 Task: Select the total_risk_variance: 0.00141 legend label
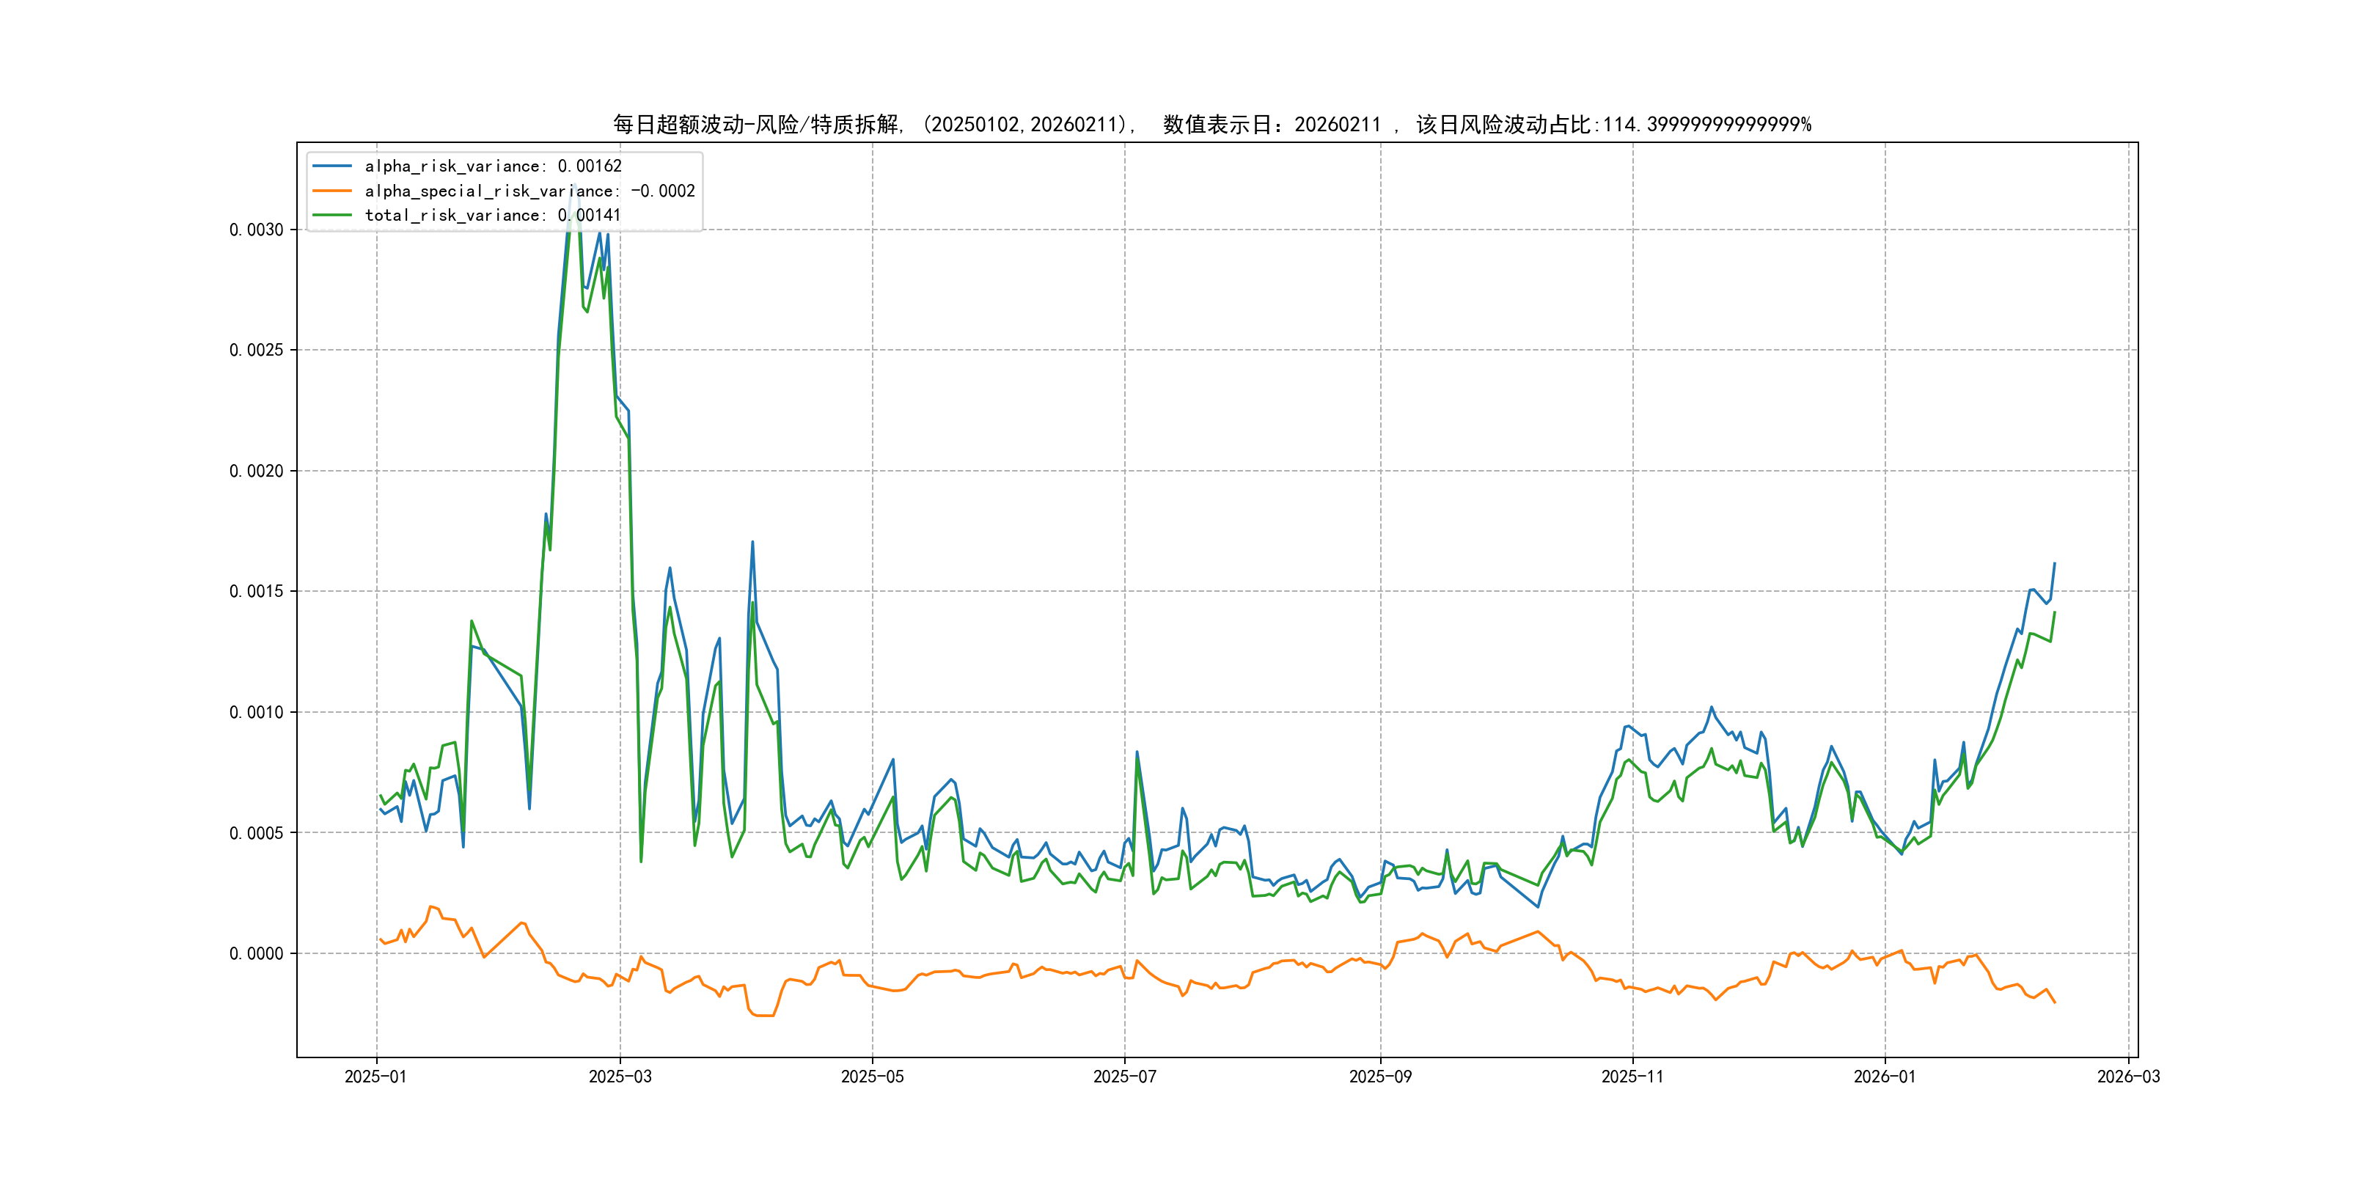(493, 215)
